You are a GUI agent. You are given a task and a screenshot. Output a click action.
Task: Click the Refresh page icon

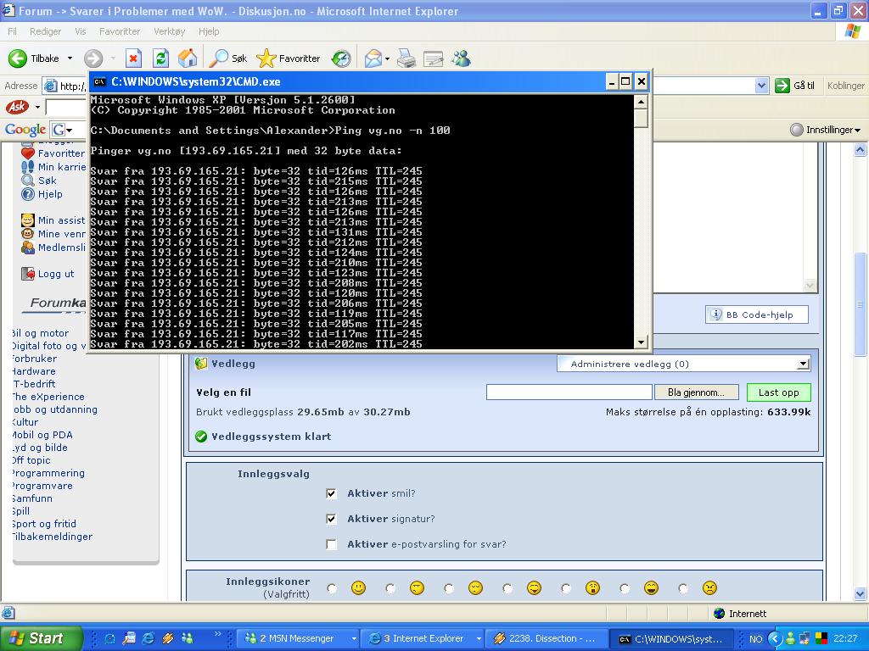(160, 58)
